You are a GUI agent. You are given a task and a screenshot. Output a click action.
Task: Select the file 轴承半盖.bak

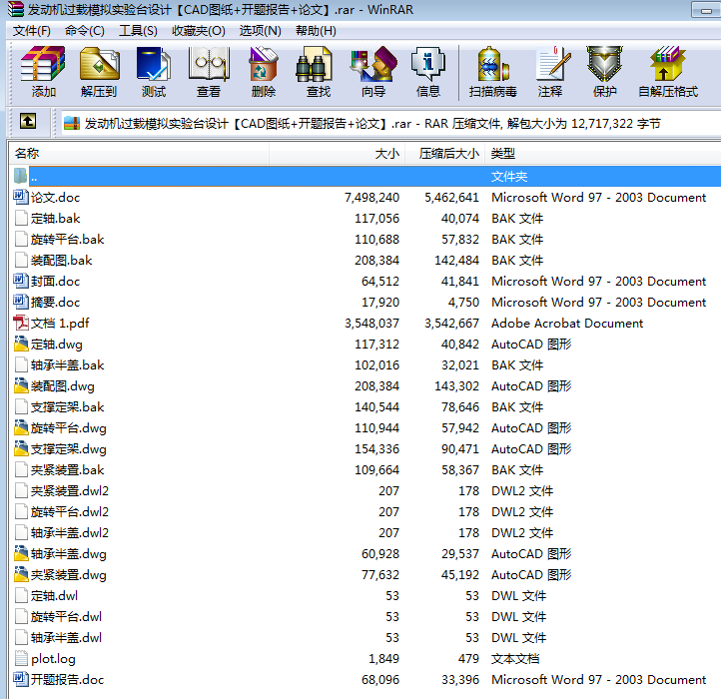coord(67,365)
